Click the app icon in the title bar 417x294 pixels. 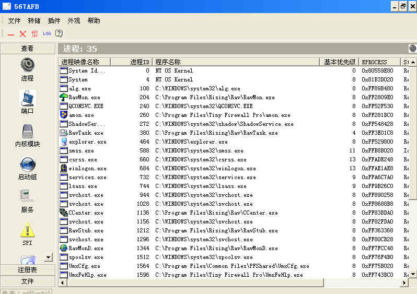click(7, 6)
